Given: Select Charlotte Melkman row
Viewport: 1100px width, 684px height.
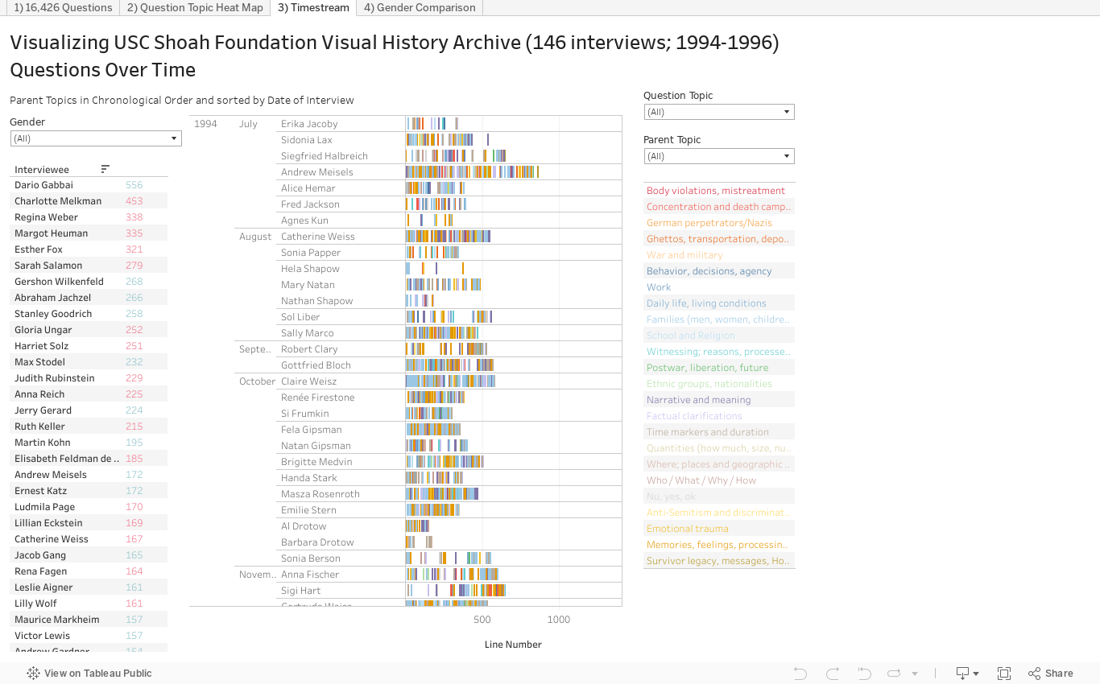Looking at the screenshot, I should (89, 201).
